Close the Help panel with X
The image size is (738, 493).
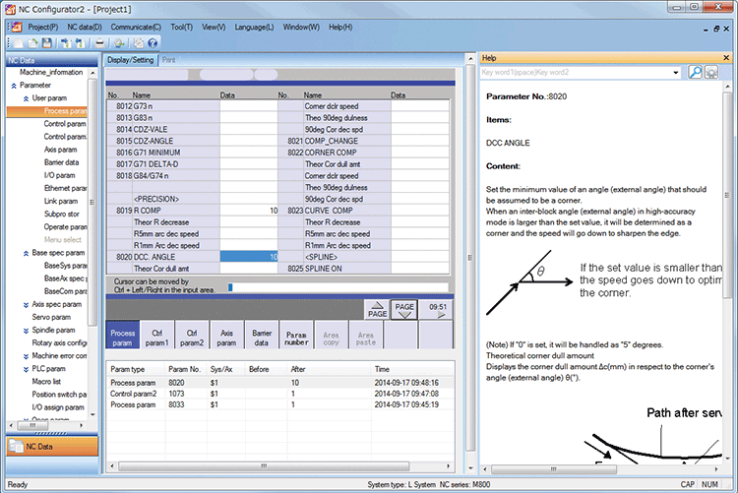click(726, 59)
